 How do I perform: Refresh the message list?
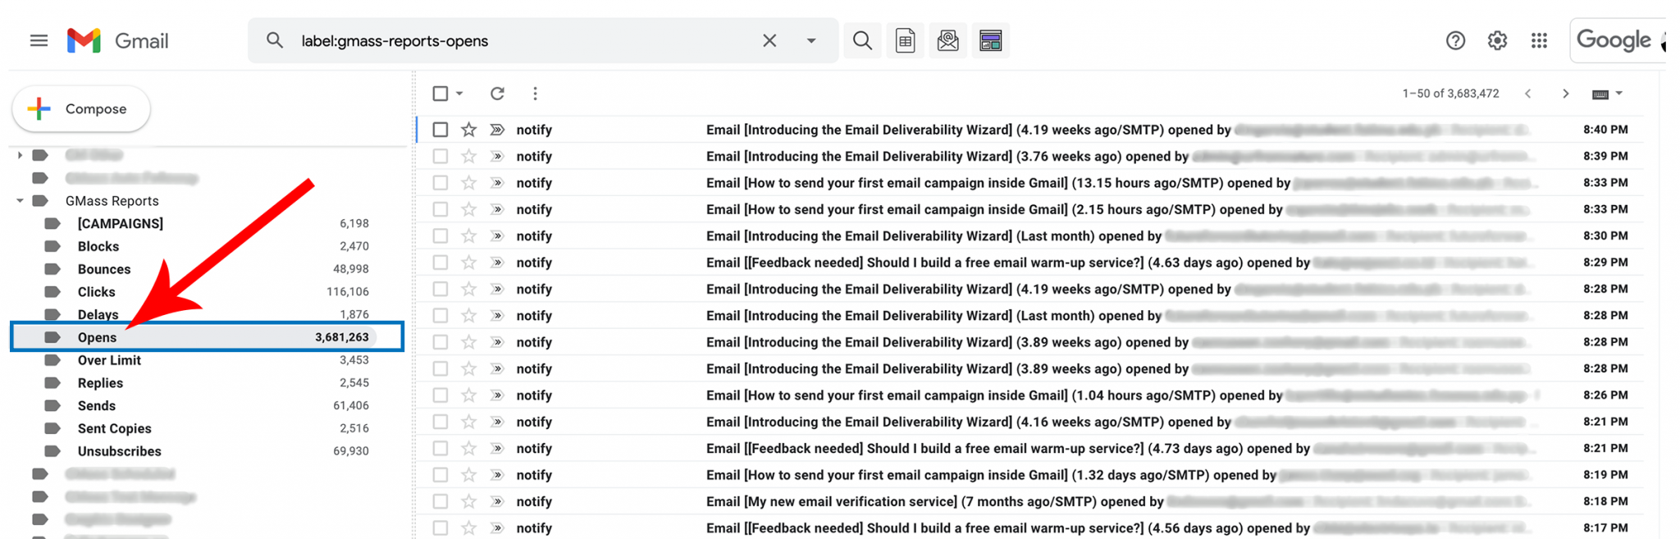pos(497,94)
